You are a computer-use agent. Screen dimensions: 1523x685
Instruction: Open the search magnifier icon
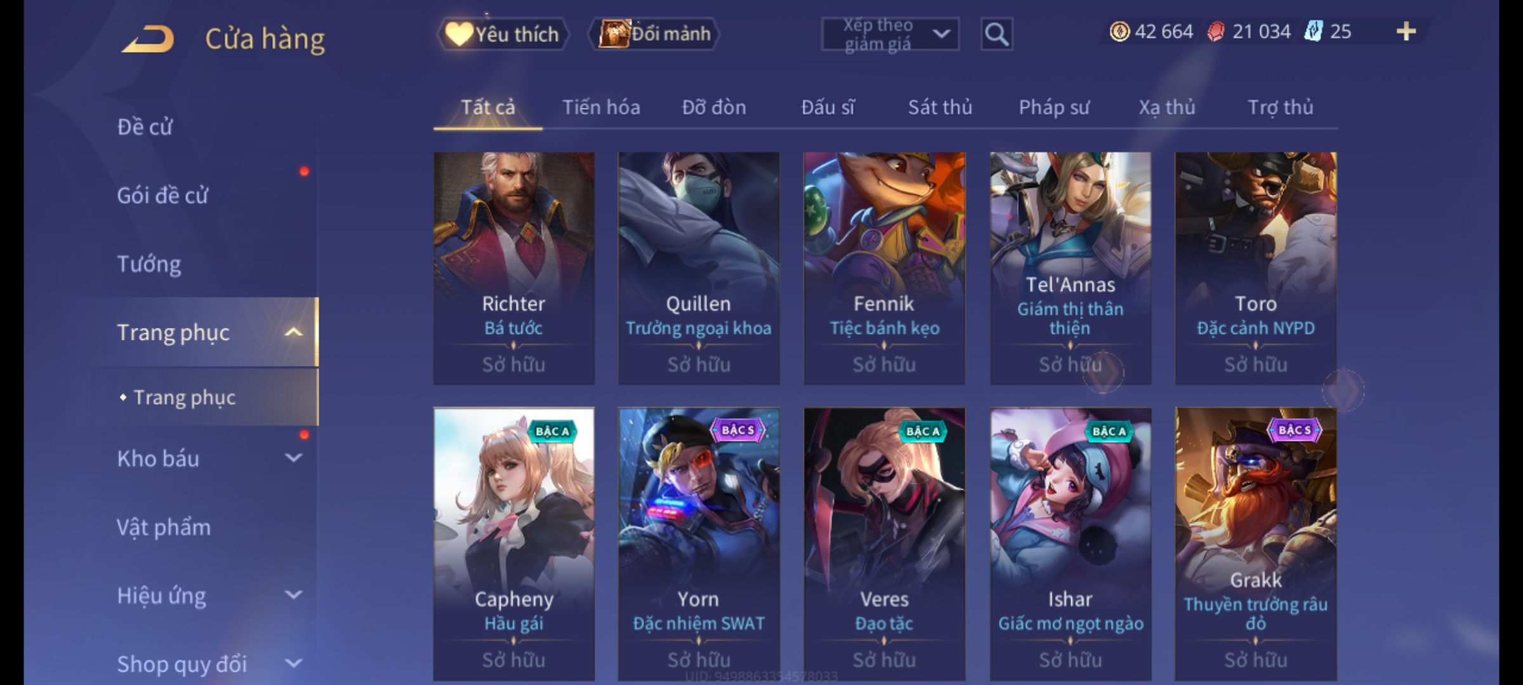[x=996, y=34]
